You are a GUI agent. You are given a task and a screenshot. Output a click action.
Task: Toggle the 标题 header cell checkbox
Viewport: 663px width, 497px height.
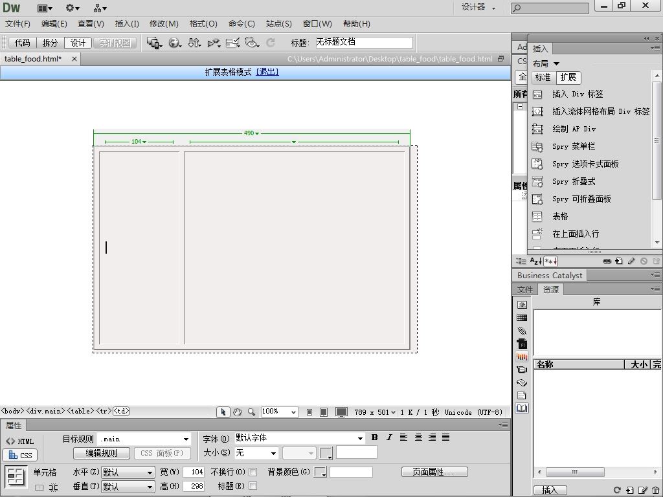click(x=253, y=486)
